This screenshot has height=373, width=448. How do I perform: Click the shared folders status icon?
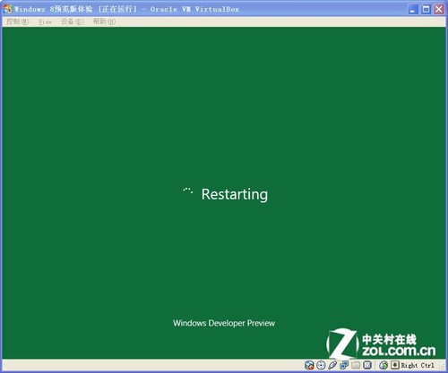[356, 365]
